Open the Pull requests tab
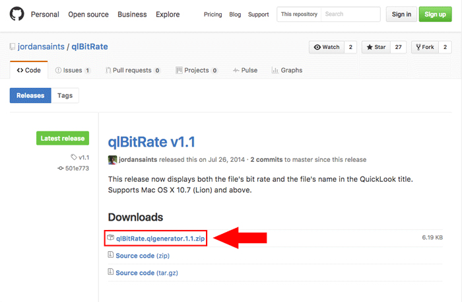This screenshot has height=302, width=462. coord(133,70)
